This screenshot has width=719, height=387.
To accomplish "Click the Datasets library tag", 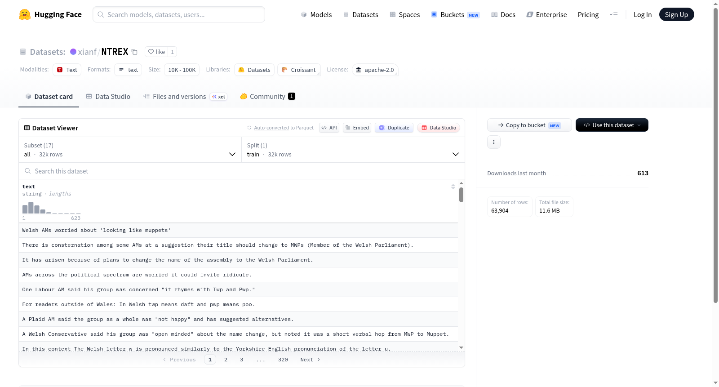I will (x=254, y=70).
